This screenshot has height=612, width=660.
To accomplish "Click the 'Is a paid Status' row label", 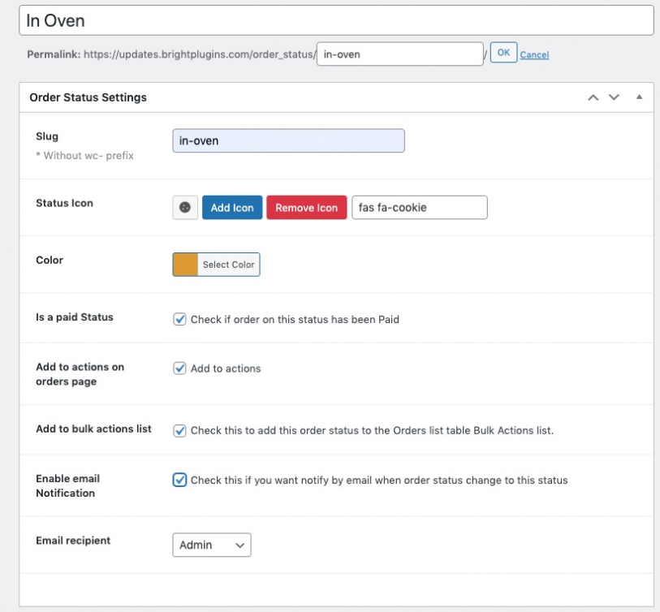I will pos(75,317).
